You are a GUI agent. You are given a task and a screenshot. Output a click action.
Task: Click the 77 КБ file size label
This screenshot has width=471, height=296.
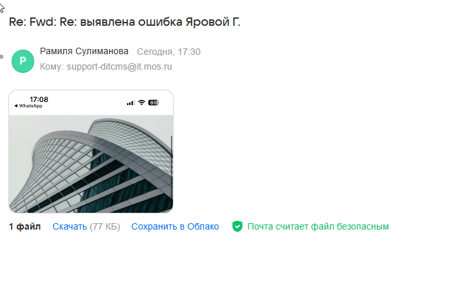[105, 226]
